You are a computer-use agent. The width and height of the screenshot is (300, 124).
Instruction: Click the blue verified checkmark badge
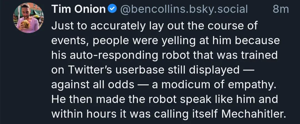[x=112, y=9]
